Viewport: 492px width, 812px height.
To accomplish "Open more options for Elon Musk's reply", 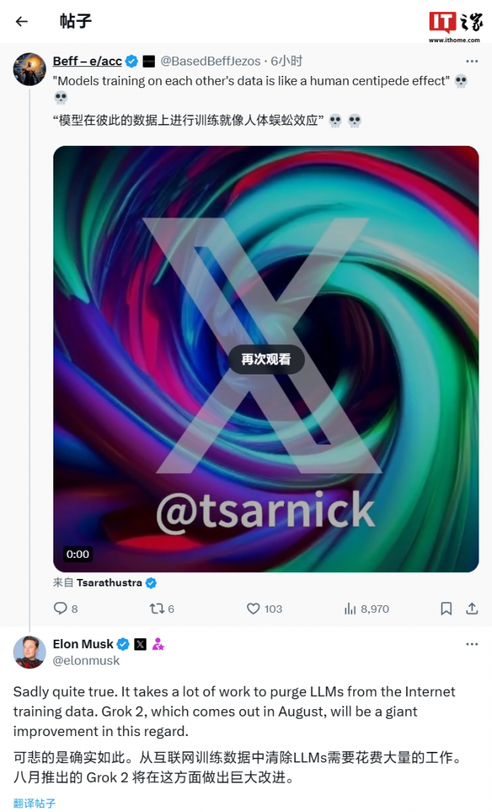I will click(x=472, y=644).
